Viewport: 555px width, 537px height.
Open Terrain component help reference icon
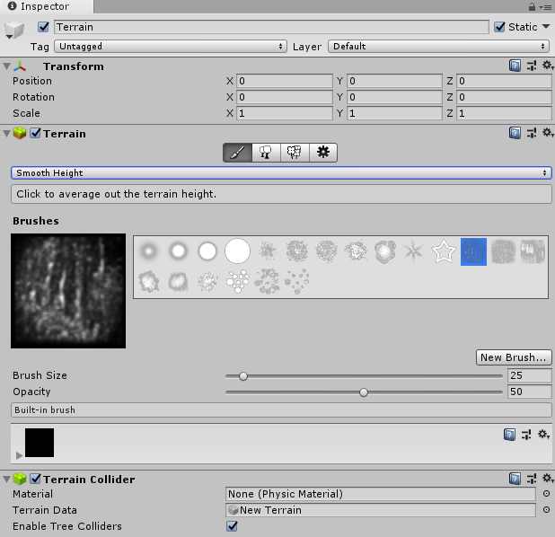515,133
